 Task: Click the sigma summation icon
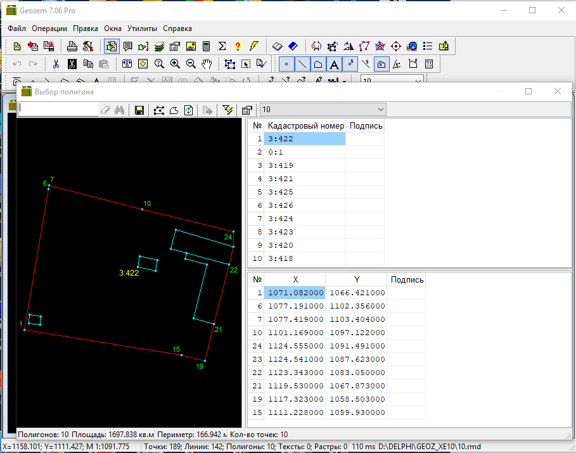[222, 46]
